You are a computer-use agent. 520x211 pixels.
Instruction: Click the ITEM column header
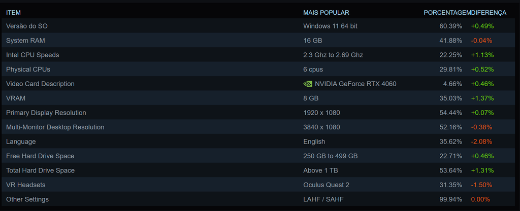[x=13, y=12]
